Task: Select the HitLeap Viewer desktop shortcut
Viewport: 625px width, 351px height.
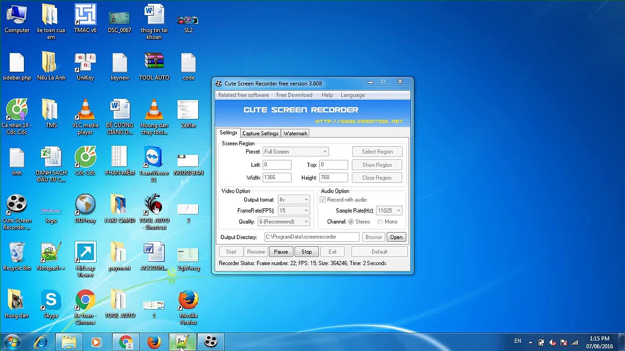Action: 85,260
